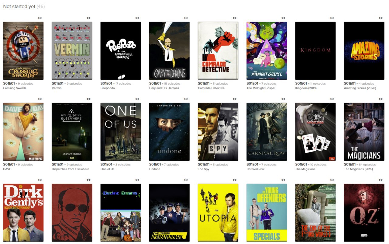Toggle the eye icon above The Spy
The image size is (389, 244).
point(234,99)
